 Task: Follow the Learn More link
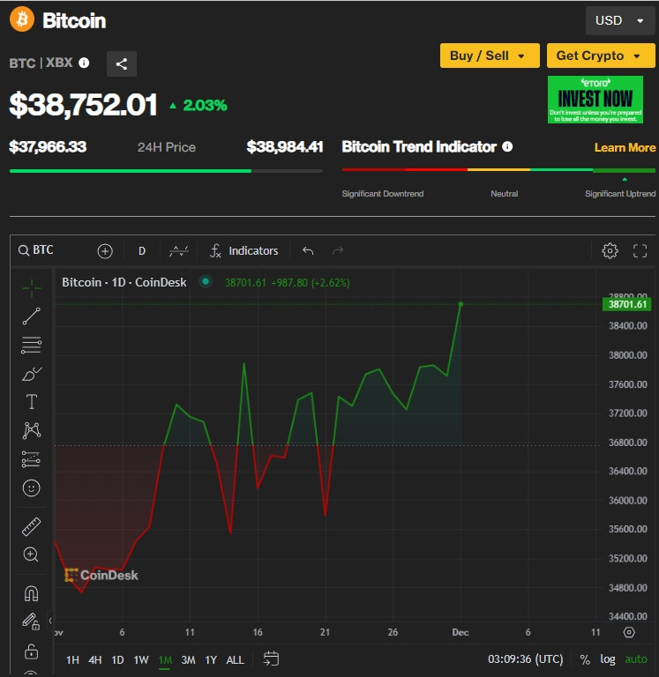(x=625, y=148)
